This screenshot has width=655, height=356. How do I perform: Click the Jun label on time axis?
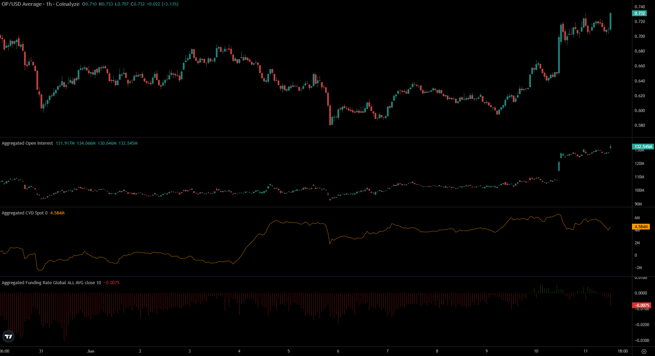pos(91,351)
